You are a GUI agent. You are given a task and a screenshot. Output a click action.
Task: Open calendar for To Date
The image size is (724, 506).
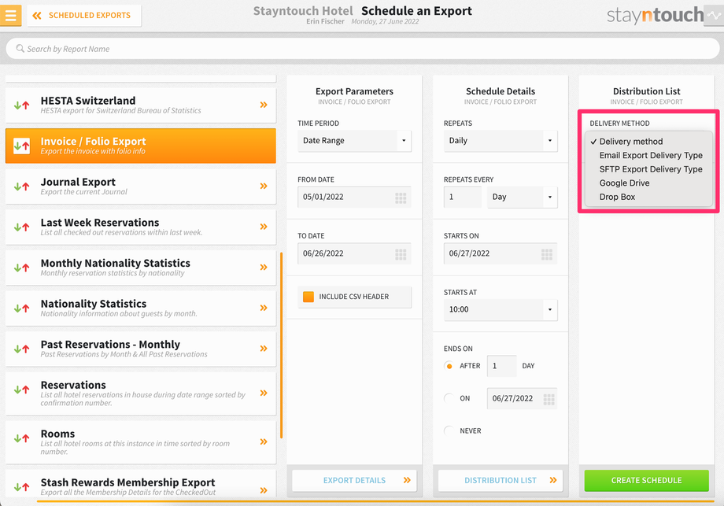(x=401, y=254)
